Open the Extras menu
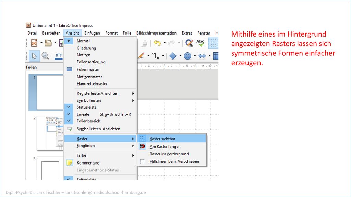Screen dimensions: 351x197 [x=187, y=33]
